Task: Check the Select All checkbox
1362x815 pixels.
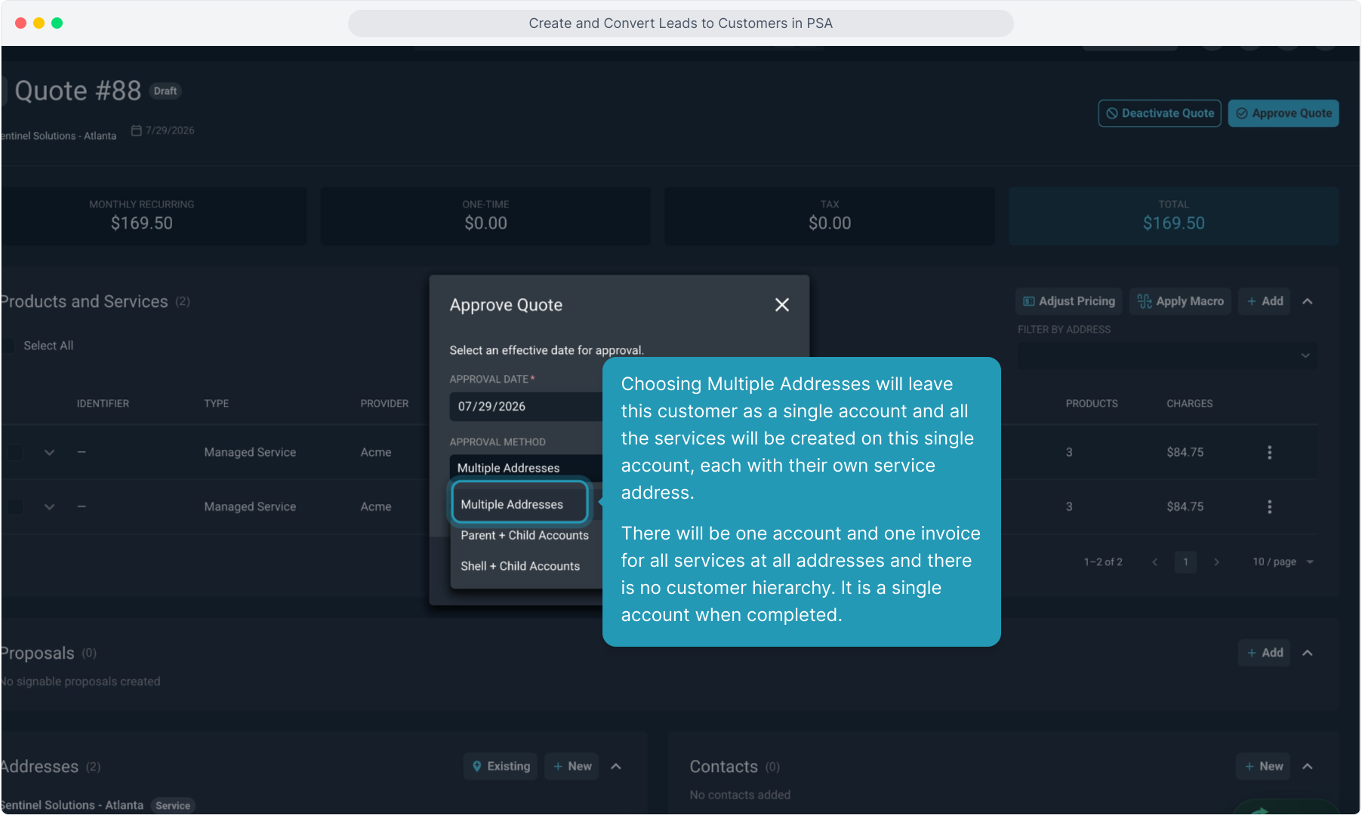Action: tap(8, 346)
